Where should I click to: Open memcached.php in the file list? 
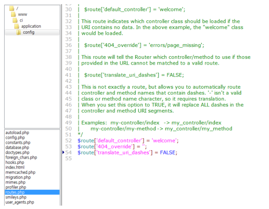pyautogui.click(x=20, y=172)
